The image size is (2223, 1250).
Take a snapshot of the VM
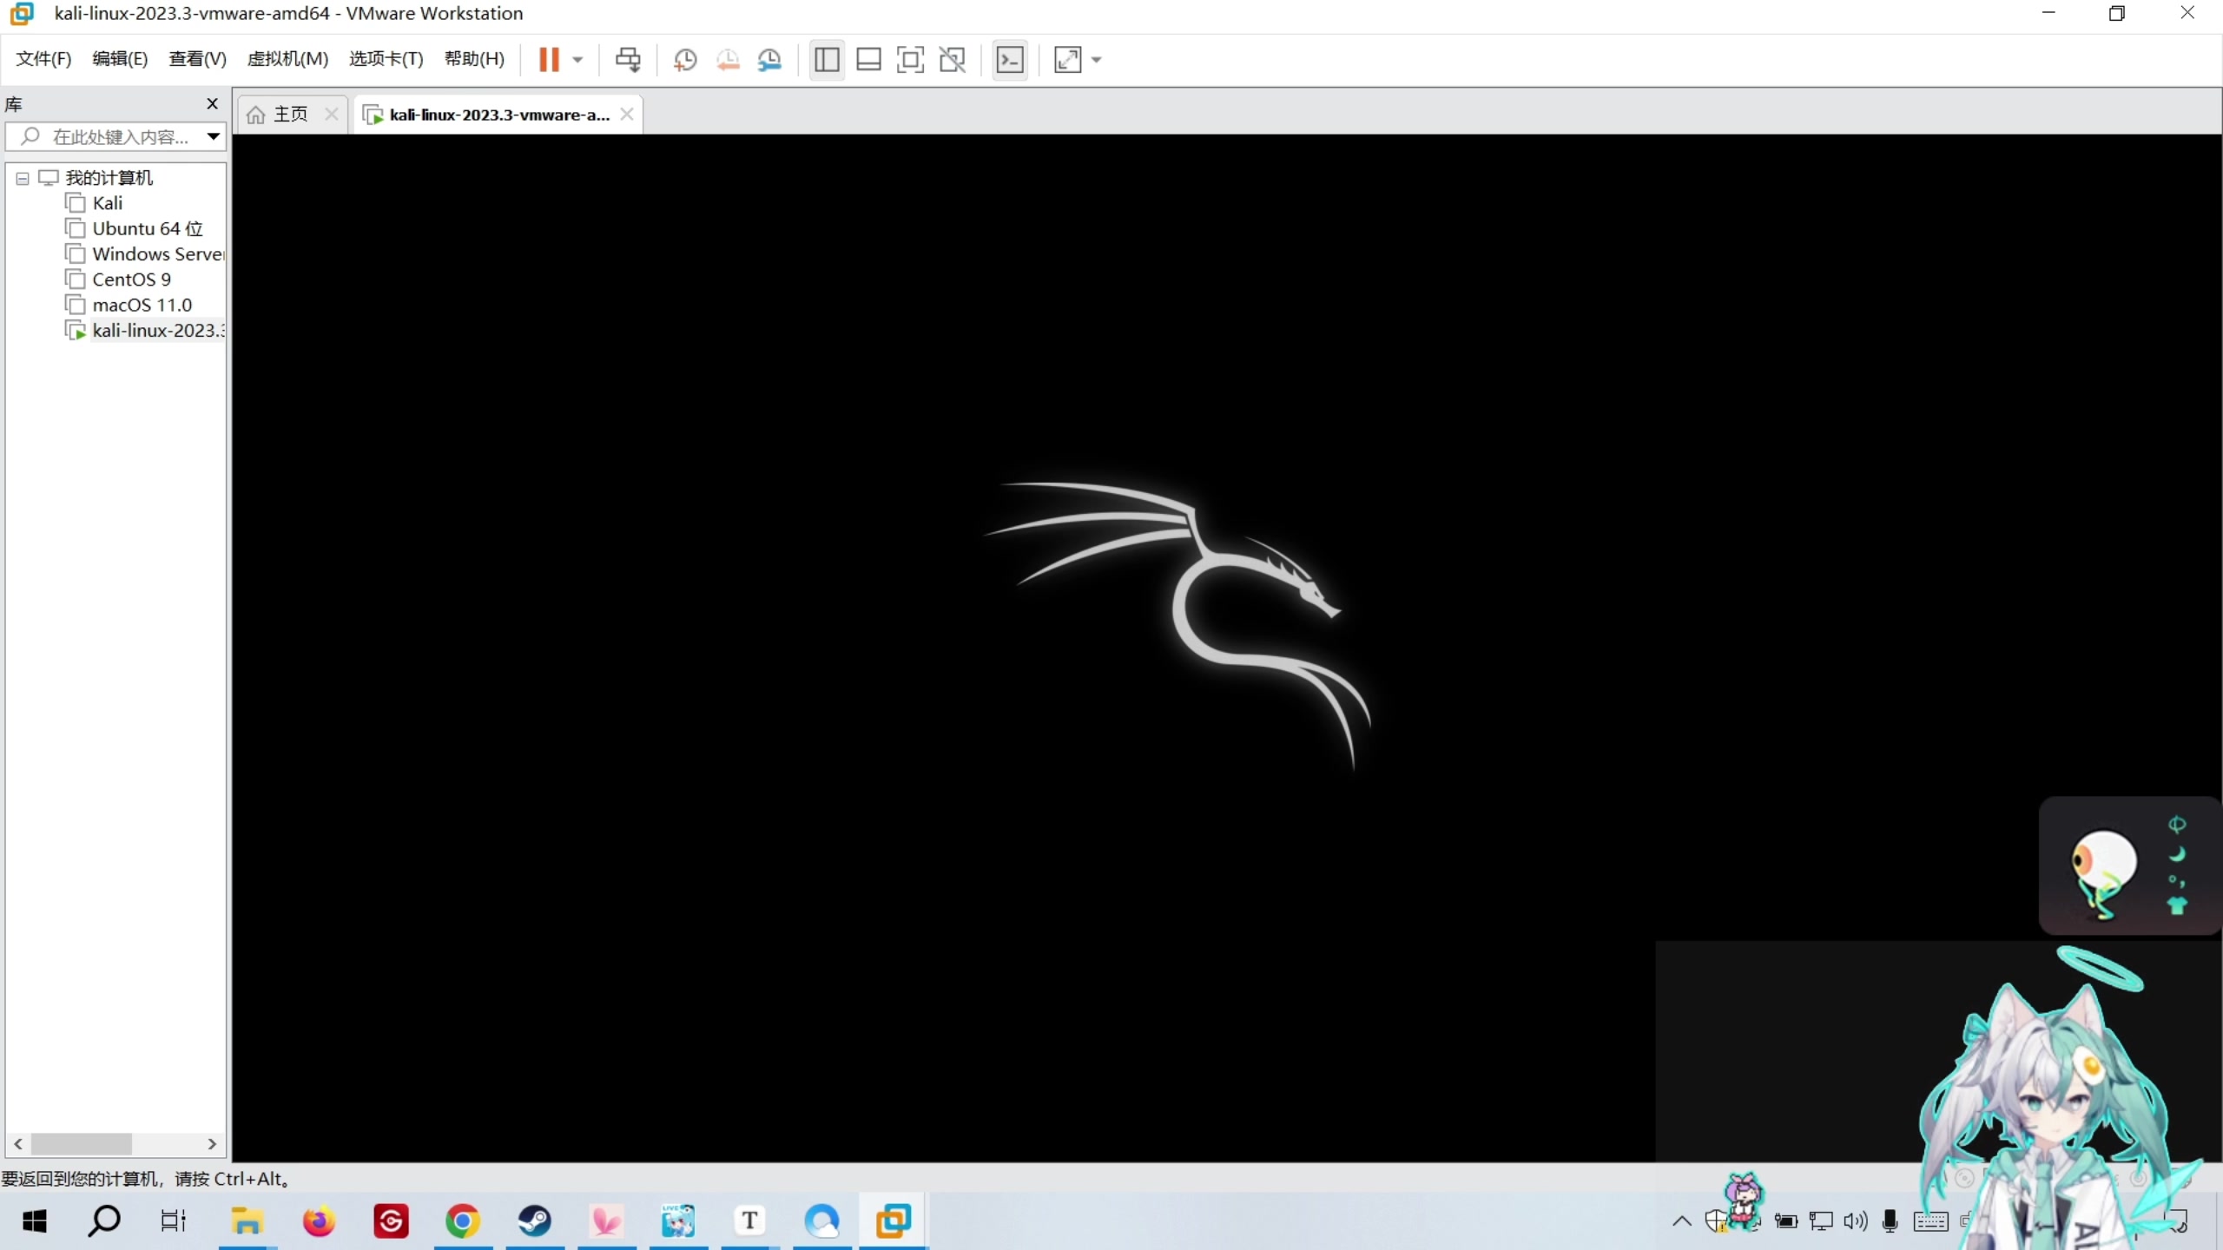click(685, 59)
